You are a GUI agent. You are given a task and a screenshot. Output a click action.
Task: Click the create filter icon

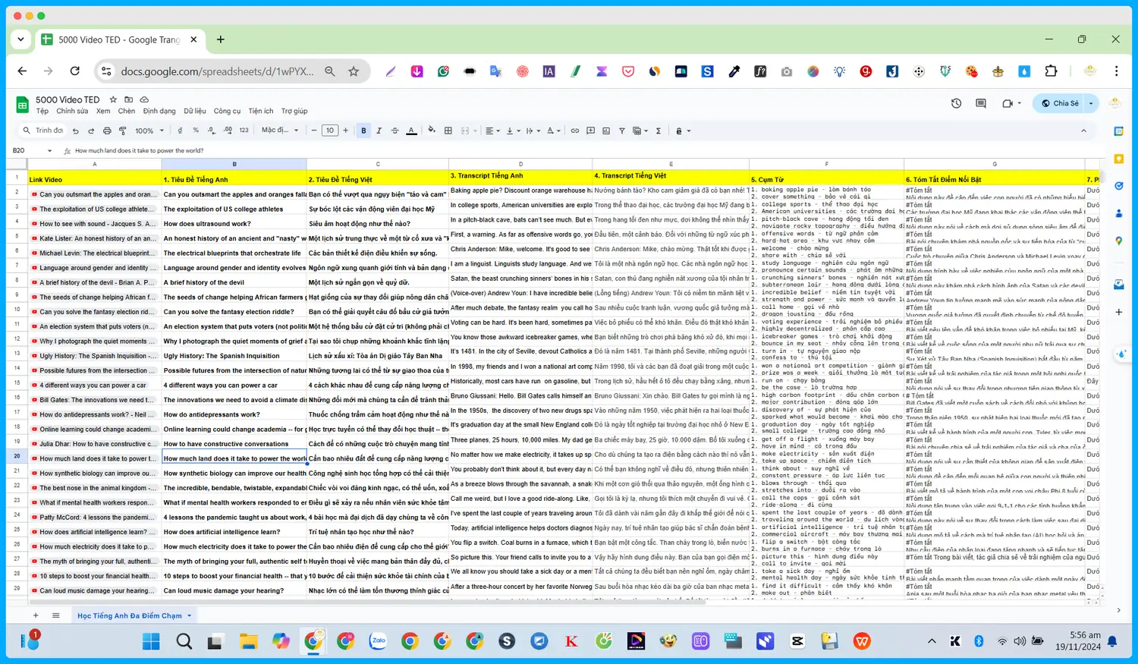click(622, 131)
